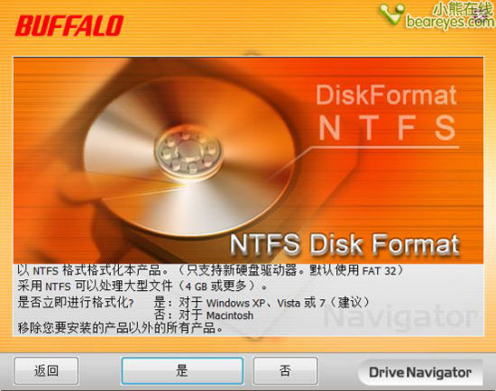
Task: Click the line mentioning FAT 32
Action: tap(210, 270)
